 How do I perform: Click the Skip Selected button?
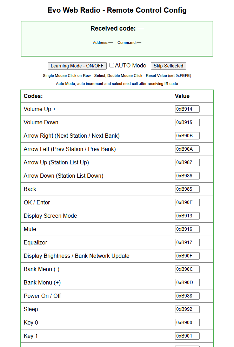[168, 66]
